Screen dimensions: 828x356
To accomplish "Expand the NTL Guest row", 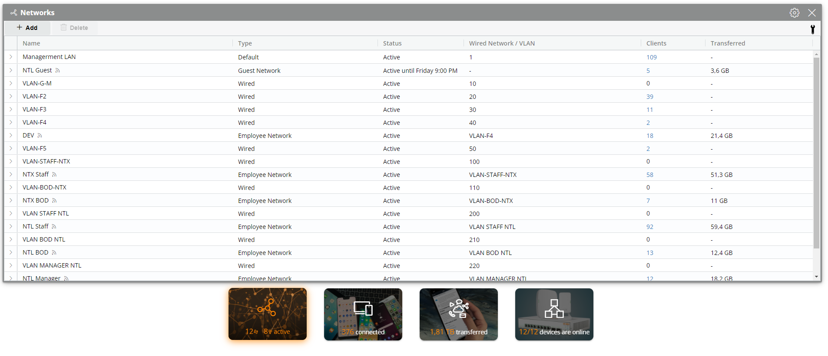I will point(11,70).
